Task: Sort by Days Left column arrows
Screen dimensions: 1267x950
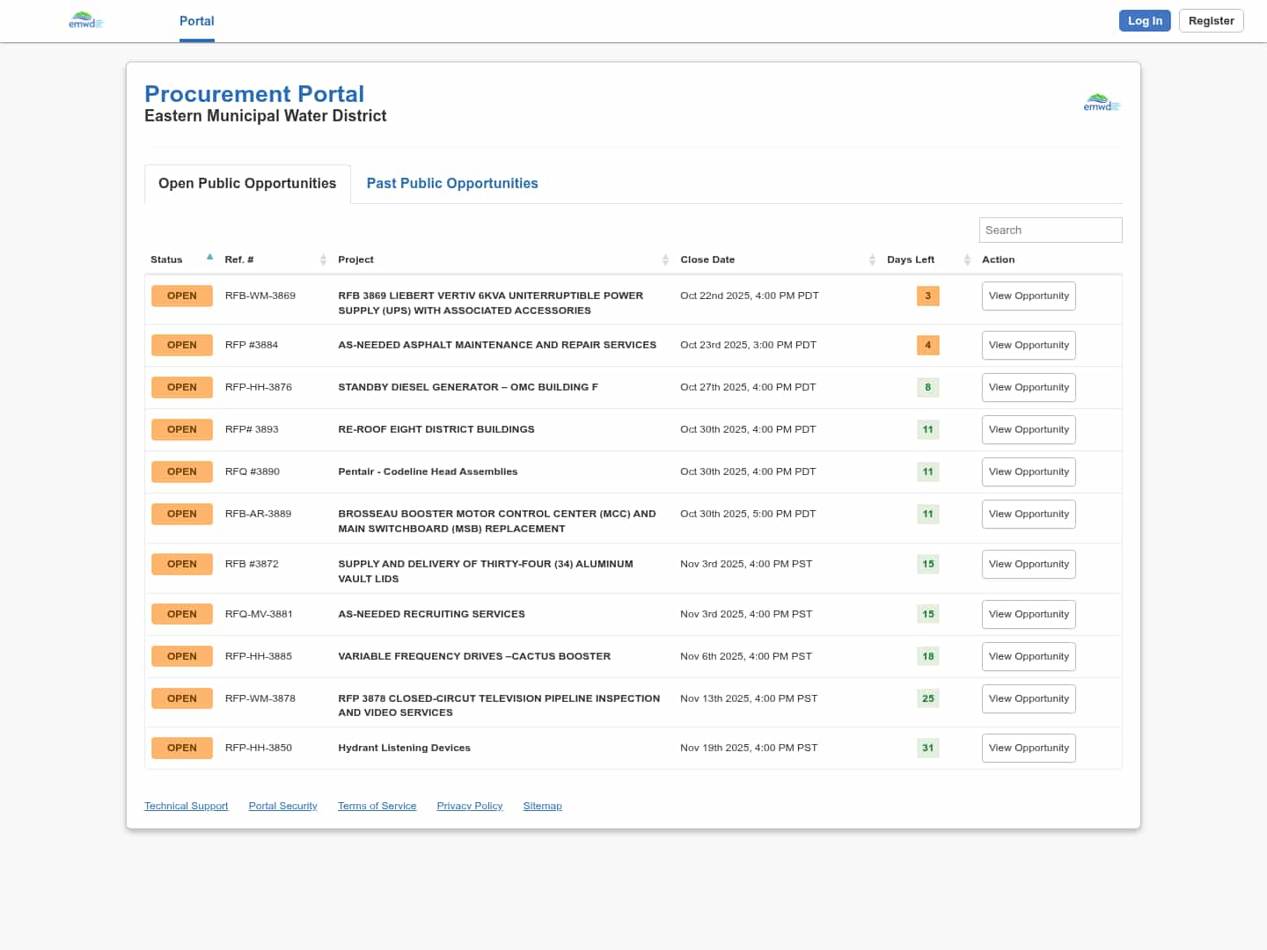Action: [x=966, y=259]
